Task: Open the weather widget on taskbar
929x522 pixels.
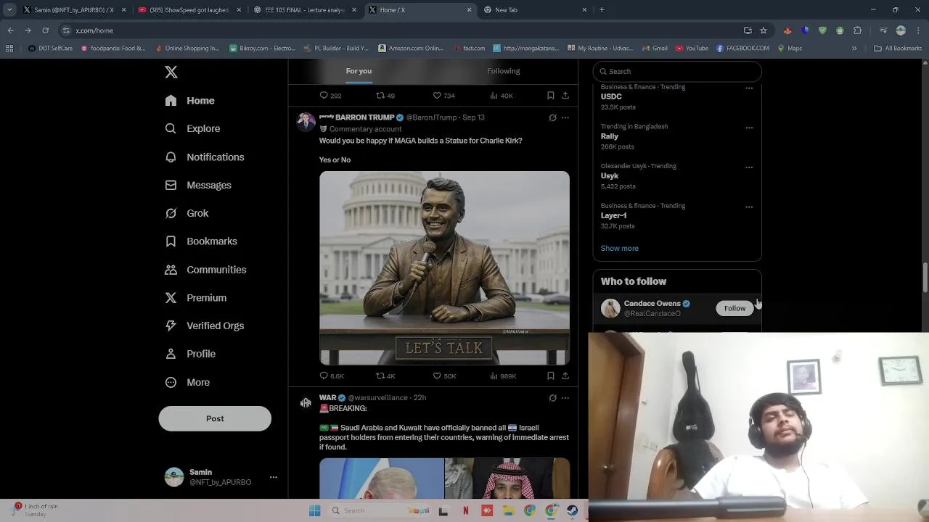Action: (35, 510)
